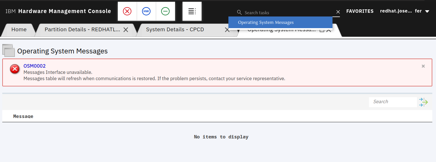436x162 pixels.
Task: Click the red error icon in alert
Action: (15, 69)
